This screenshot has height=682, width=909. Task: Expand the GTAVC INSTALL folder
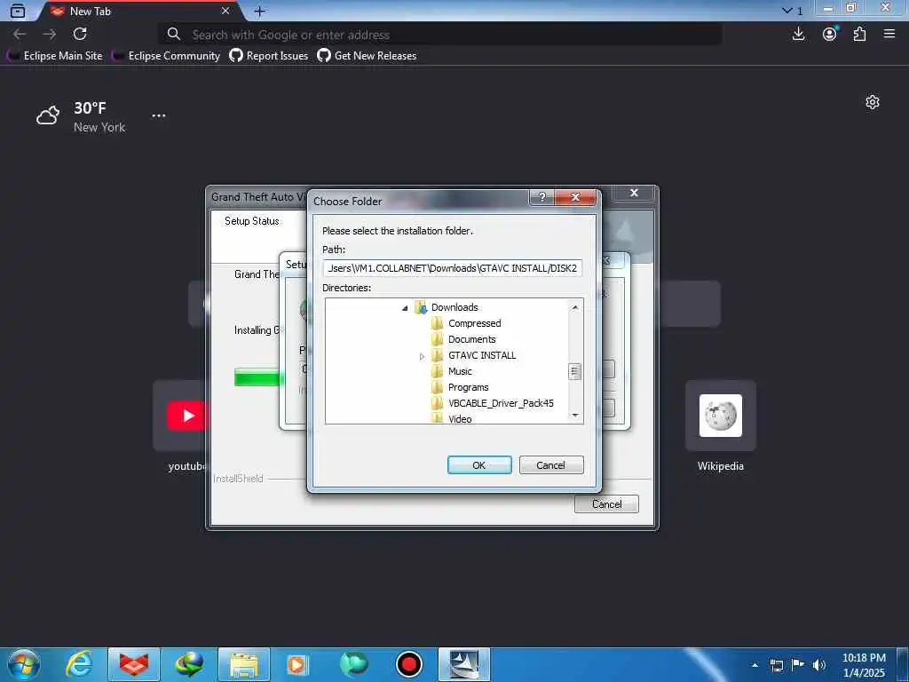[x=422, y=356]
